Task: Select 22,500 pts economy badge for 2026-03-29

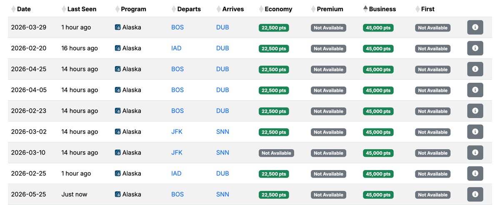Action: pos(274,28)
